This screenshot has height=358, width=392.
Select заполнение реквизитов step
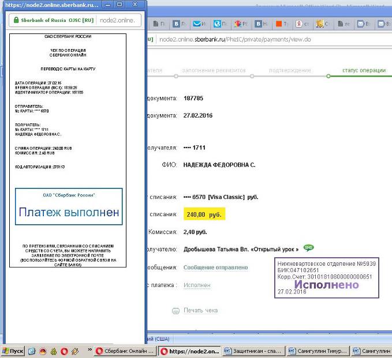(x=214, y=70)
